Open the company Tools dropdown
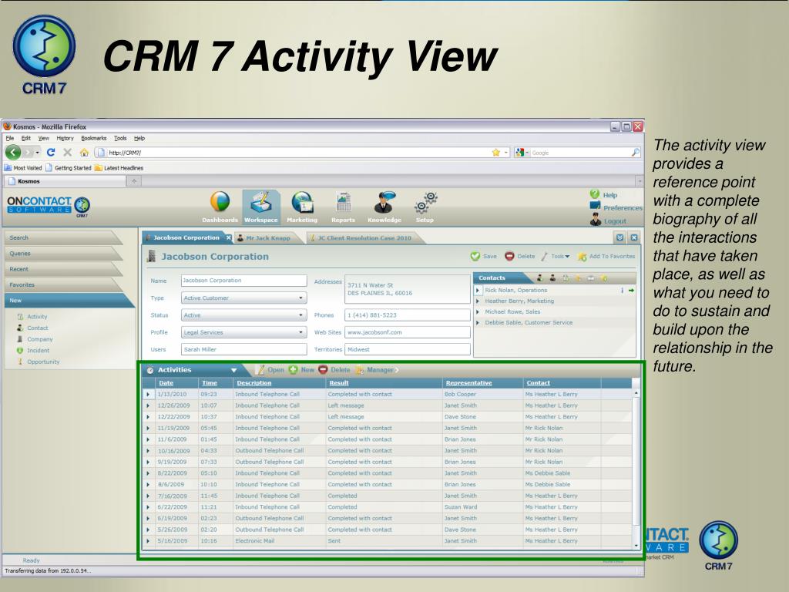The image size is (789, 592). coord(556,256)
